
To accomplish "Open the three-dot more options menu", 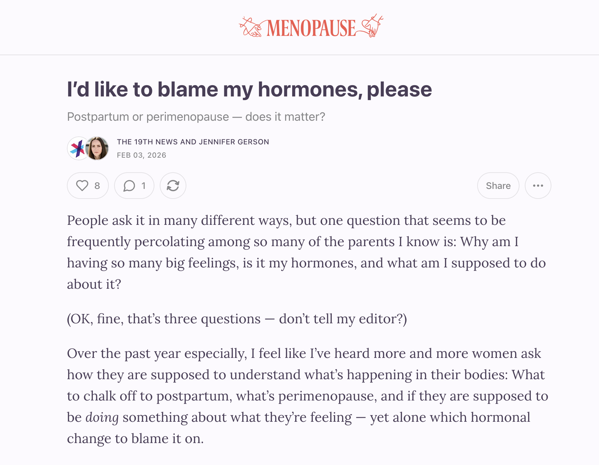I will (538, 186).
